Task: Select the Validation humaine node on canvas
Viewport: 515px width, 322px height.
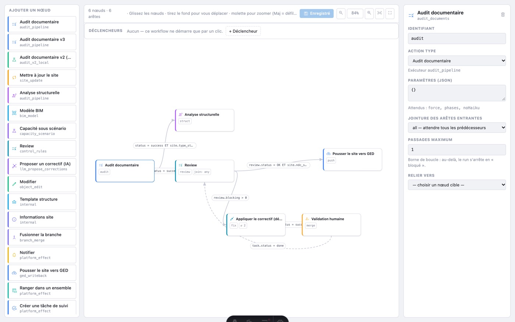Action: (x=331, y=224)
